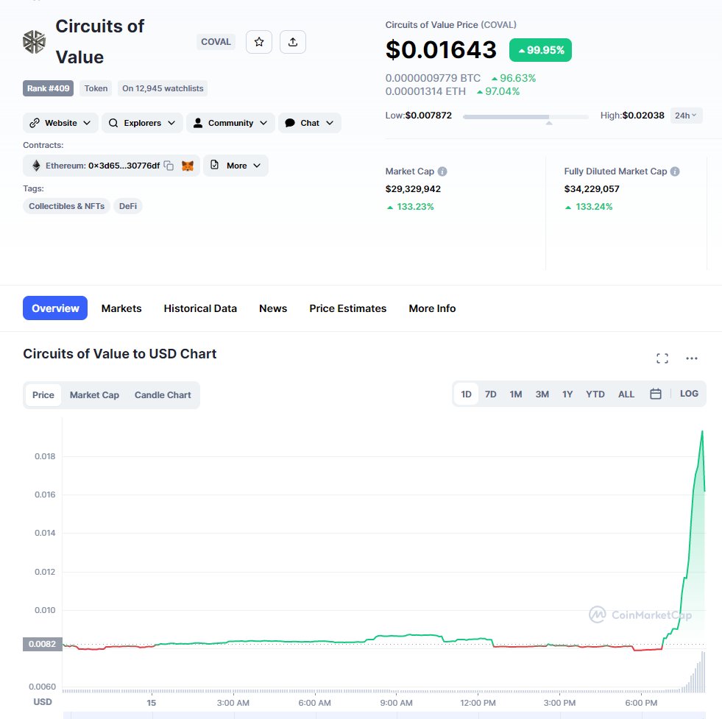This screenshot has height=719, width=722.
Task: Click the chart price peak near 0.019
Action: pyautogui.click(x=702, y=431)
